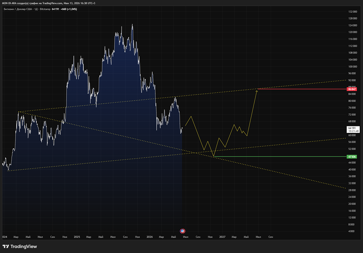Click the US flag economic event icon
Viewport: 363px width, 253px height.
coord(183,231)
